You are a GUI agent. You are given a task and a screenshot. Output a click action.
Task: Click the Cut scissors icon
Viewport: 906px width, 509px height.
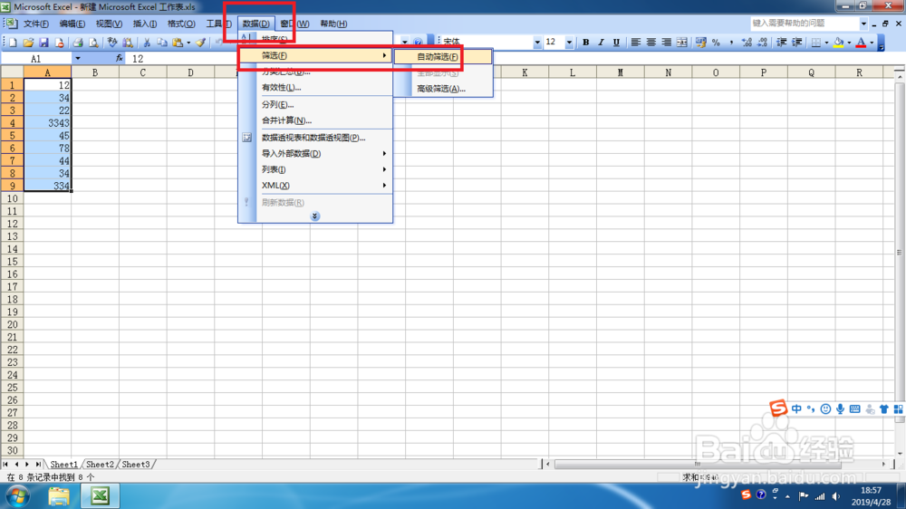click(x=147, y=43)
